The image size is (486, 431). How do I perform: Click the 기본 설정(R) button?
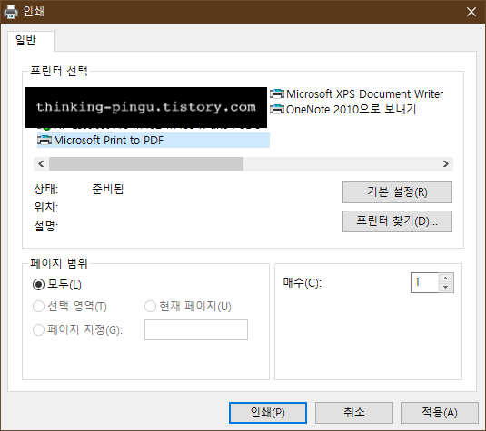(397, 192)
